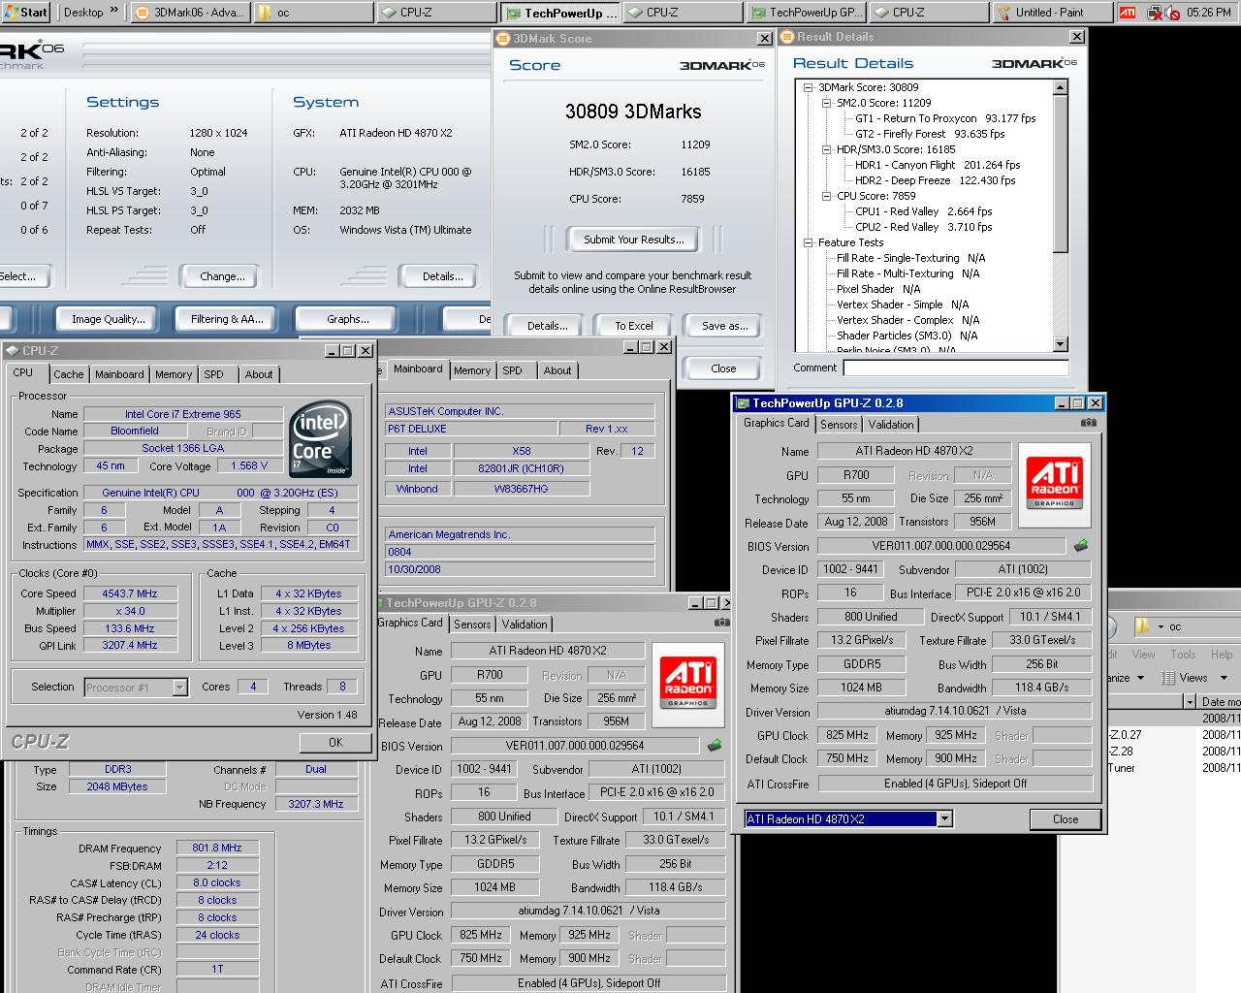The height and width of the screenshot is (993, 1241).
Task: Click the GPU-Z title bar icon
Action: click(x=743, y=403)
